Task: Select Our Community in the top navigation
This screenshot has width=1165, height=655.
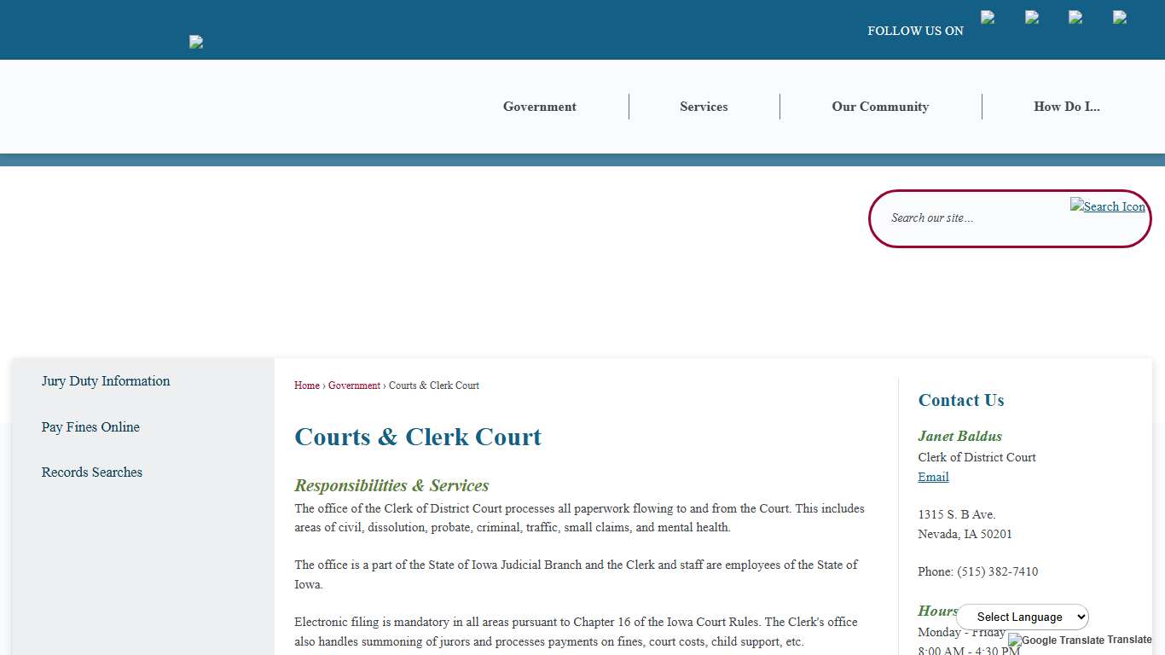Action: pyautogui.click(x=880, y=107)
